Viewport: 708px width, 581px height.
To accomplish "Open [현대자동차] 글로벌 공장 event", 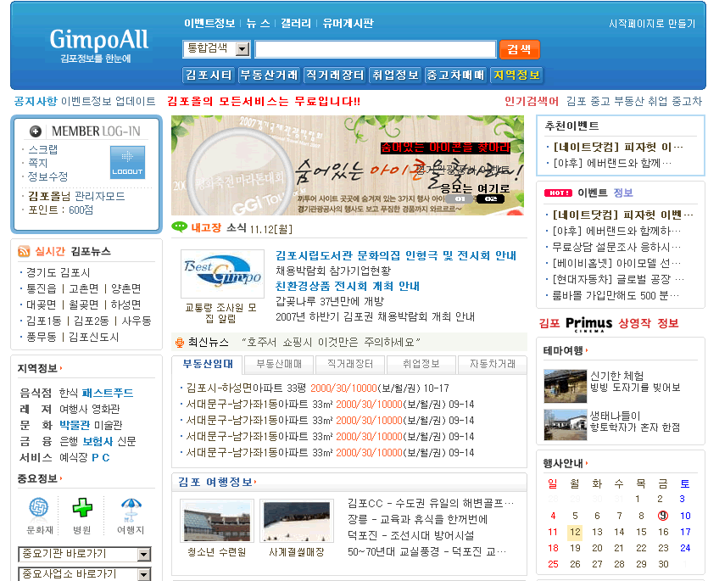I will click(x=618, y=280).
